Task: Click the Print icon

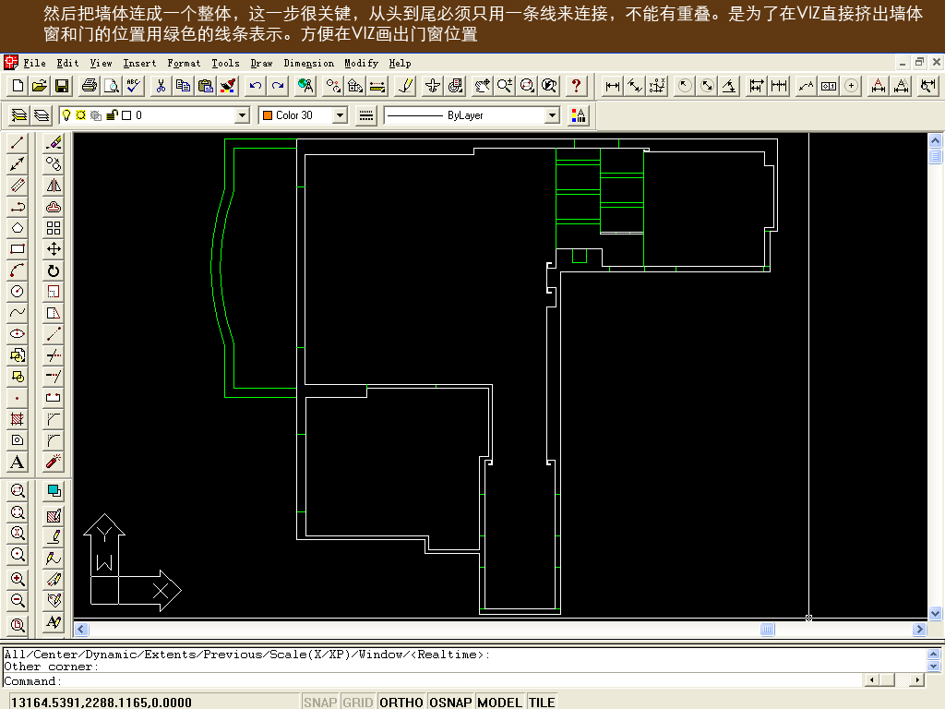Action: [90, 86]
